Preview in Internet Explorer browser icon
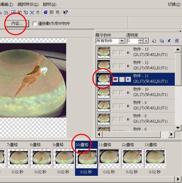The width and height of the screenshot is (182, 183). [x=45, y=12]
